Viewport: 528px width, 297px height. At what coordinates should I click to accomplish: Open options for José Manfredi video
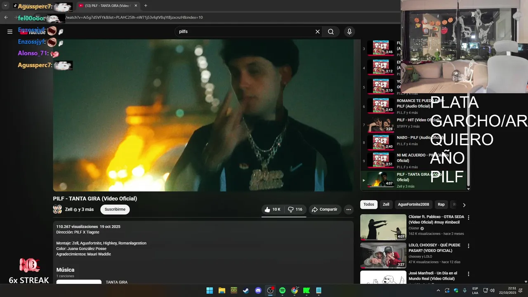[x=468, y=274]
